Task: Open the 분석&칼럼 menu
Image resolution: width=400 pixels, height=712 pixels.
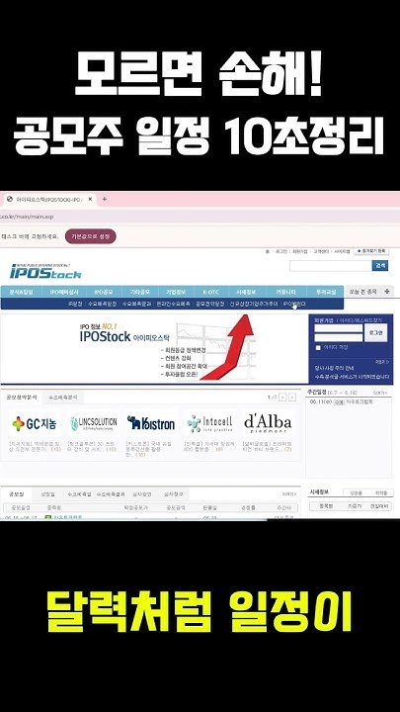Action: pos(20,292)
